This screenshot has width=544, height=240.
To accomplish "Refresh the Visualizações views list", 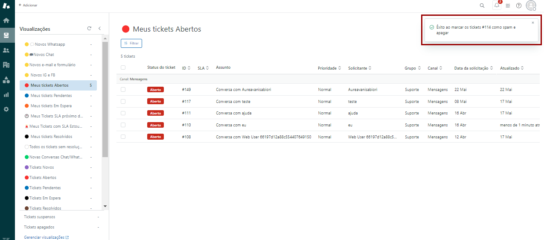I will coord(89,29).
